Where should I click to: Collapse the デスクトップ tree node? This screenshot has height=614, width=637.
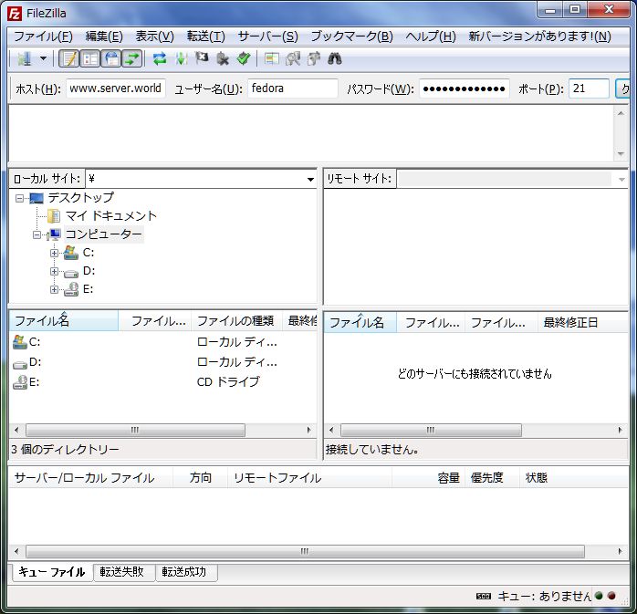coord(19,198)
